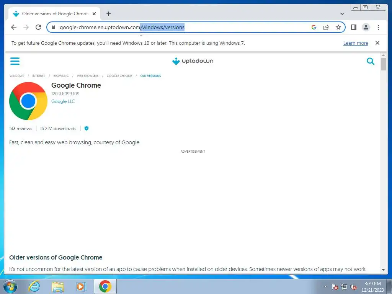
Task: View site information lock icon
Action: point(53,27)
